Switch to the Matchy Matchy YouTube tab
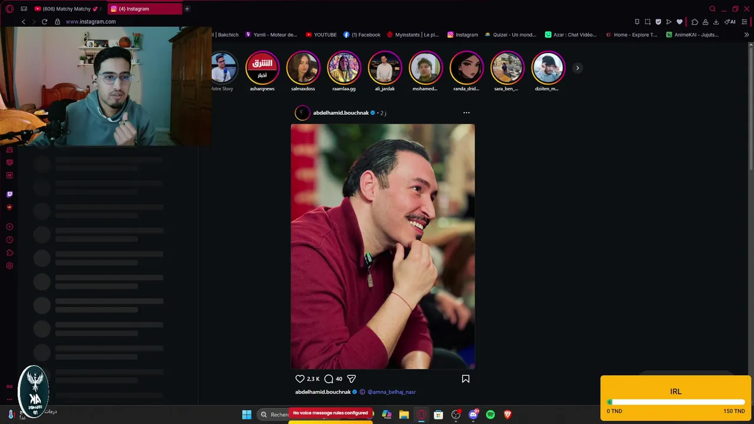754x424 pixels. coord(68,9)
